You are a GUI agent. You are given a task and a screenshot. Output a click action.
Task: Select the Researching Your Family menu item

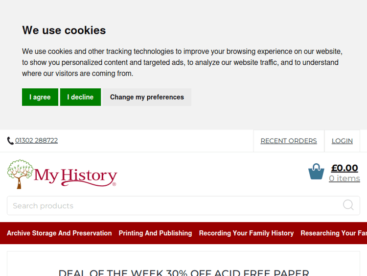[x=333, y=233]
